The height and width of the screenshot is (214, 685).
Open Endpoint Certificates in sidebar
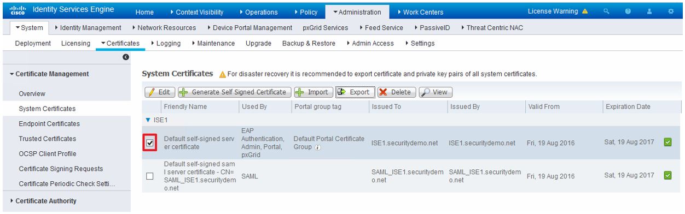coord(49,124)
